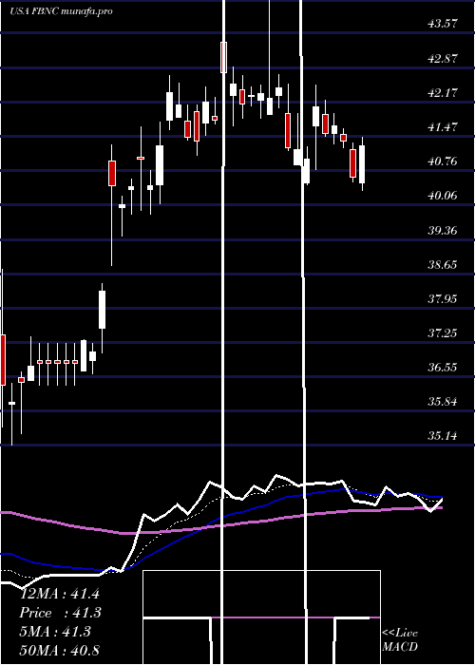The height and width of the screenshot is (665, 475).
Task: Select the 42.17 price axis label
Action: pos(443,92)
